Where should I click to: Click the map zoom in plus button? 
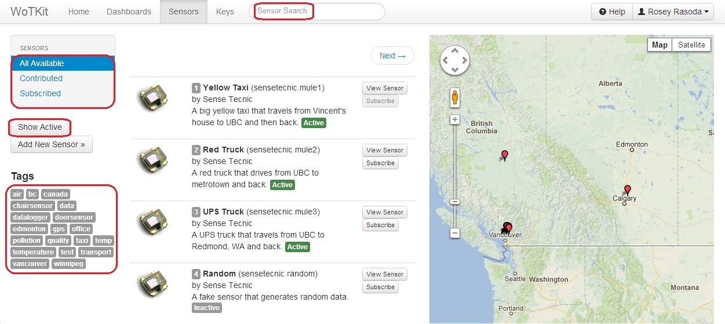click(455, 119)
